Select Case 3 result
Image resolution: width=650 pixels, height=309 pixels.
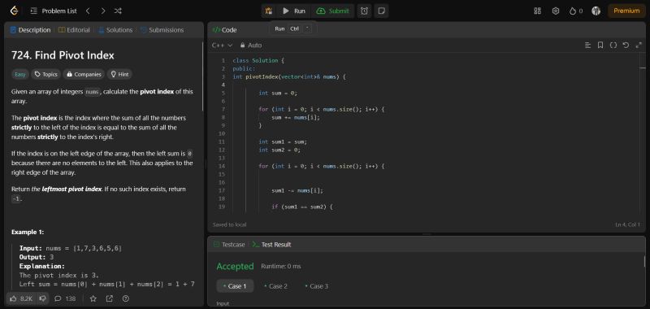point(316,286)
